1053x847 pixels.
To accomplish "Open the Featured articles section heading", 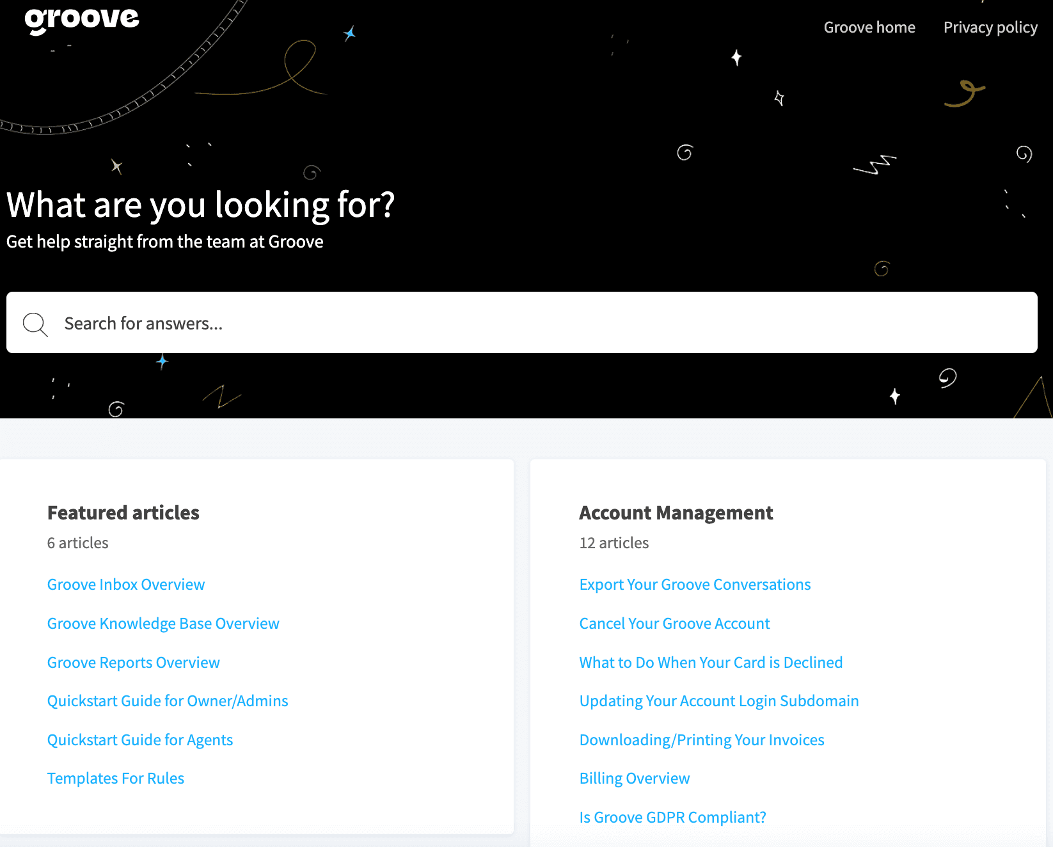I will [x=123, y=512].
